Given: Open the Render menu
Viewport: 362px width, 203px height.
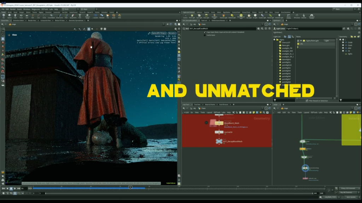Looking at the screenshot, I should 13,9.
